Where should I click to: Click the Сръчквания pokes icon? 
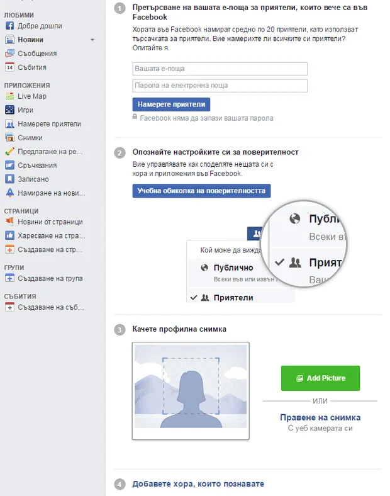click(10, 166)
